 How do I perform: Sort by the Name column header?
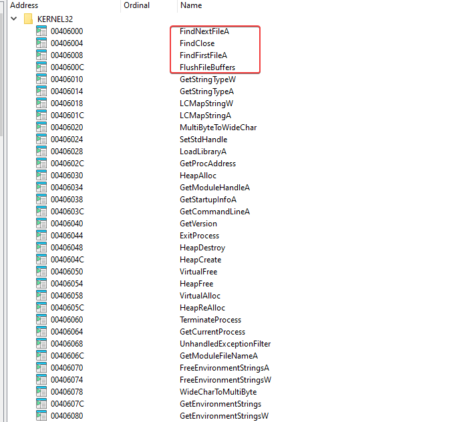(191, 5)
